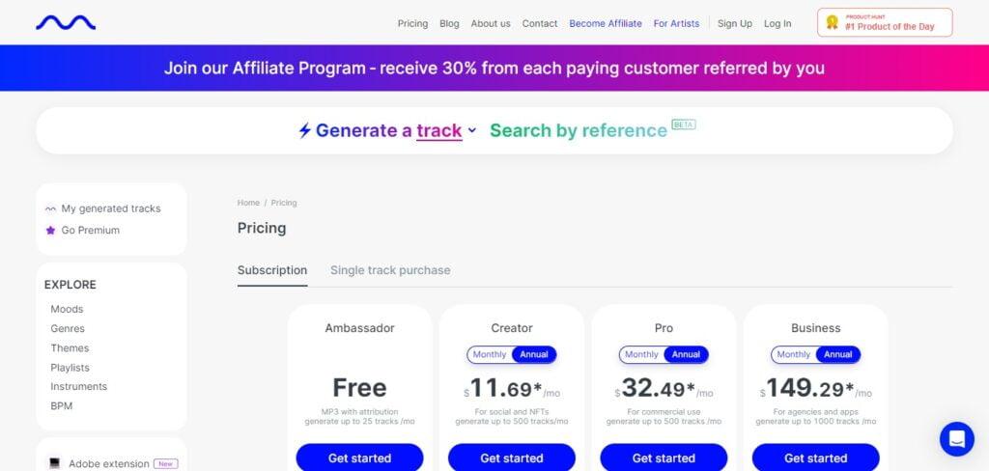
Task: Select Annual billing for Business plan
Action: [838, 354]
